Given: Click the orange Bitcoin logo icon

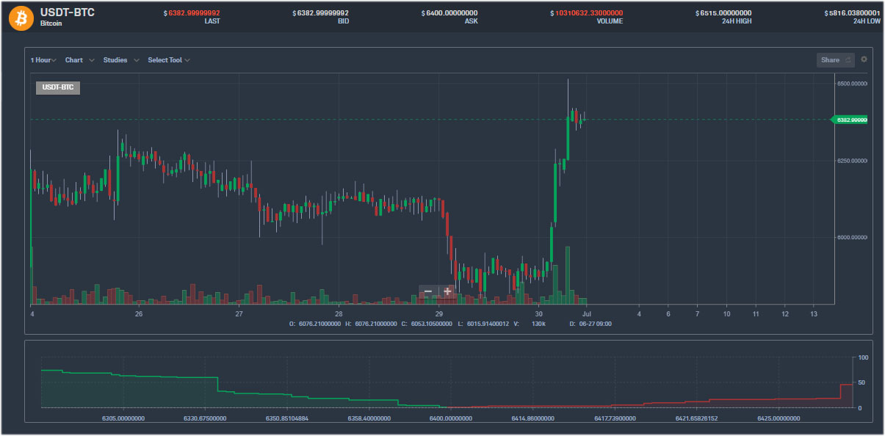Looking at the screenshot, I should [x=21, y=18].
